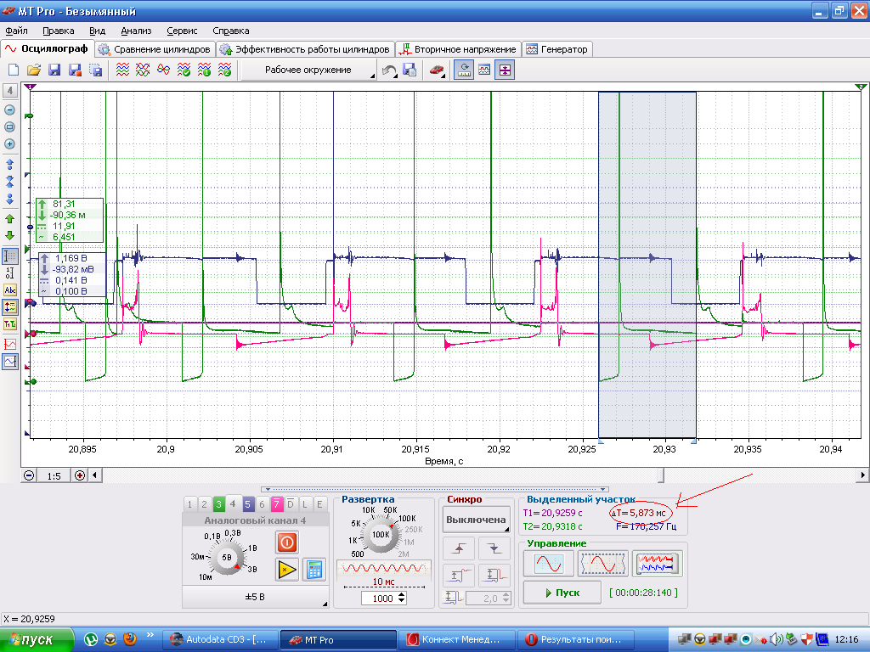
Task: Click the green up arrow in left toolbar
Action: [x=9, y=219]
